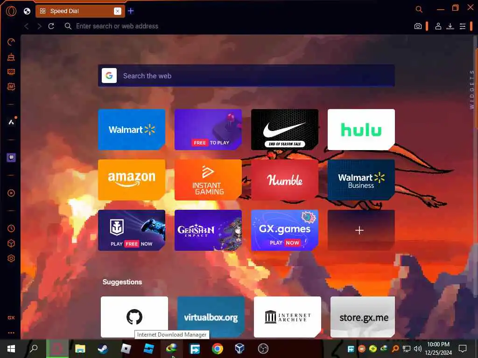This screenshot has width=478, height=358.
Task: Click the GX label at sidebar bottom
Action: [11, 317]
